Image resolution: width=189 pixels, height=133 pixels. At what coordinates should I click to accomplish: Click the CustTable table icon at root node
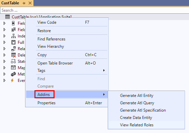coord(7,17)
